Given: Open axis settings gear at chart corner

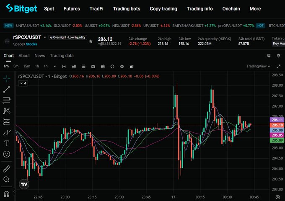Looking at the screenshot, I should coord(278,197).
